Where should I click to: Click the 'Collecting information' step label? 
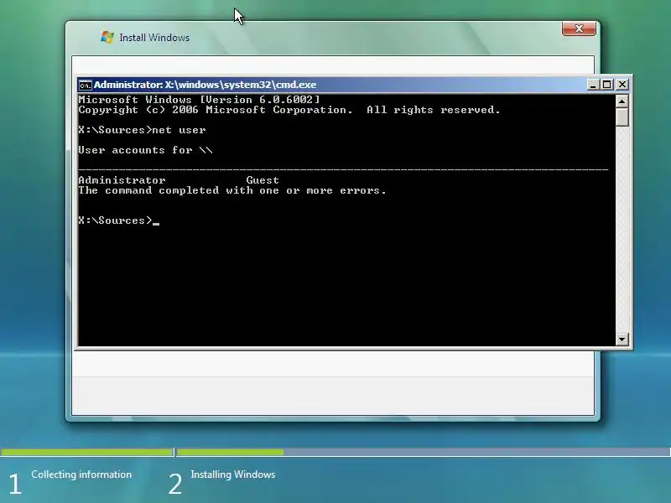(x=81, y=474)
